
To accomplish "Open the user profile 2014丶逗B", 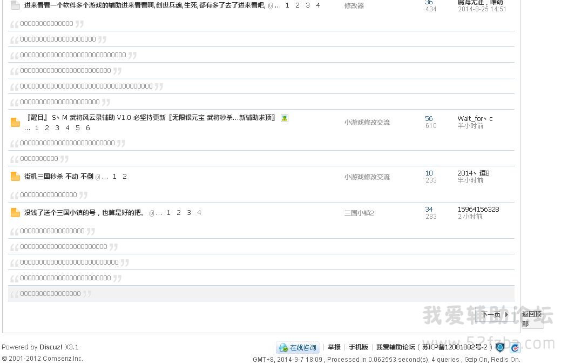I will pyautogui.click(x=474, y=173).
